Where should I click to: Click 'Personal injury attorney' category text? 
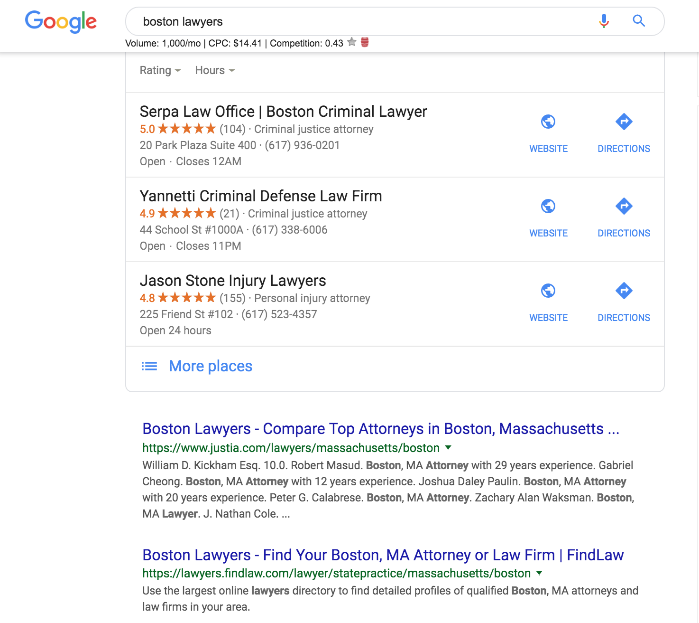pos(312,298)
